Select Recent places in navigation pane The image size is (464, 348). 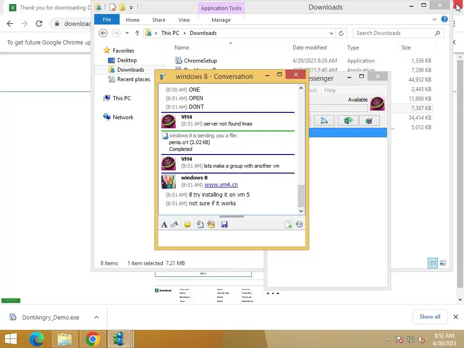134,79
